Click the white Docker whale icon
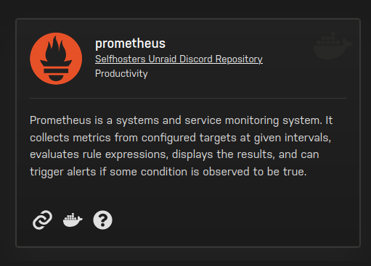Viewport: 371px width, 266px height. click(73, 220)
